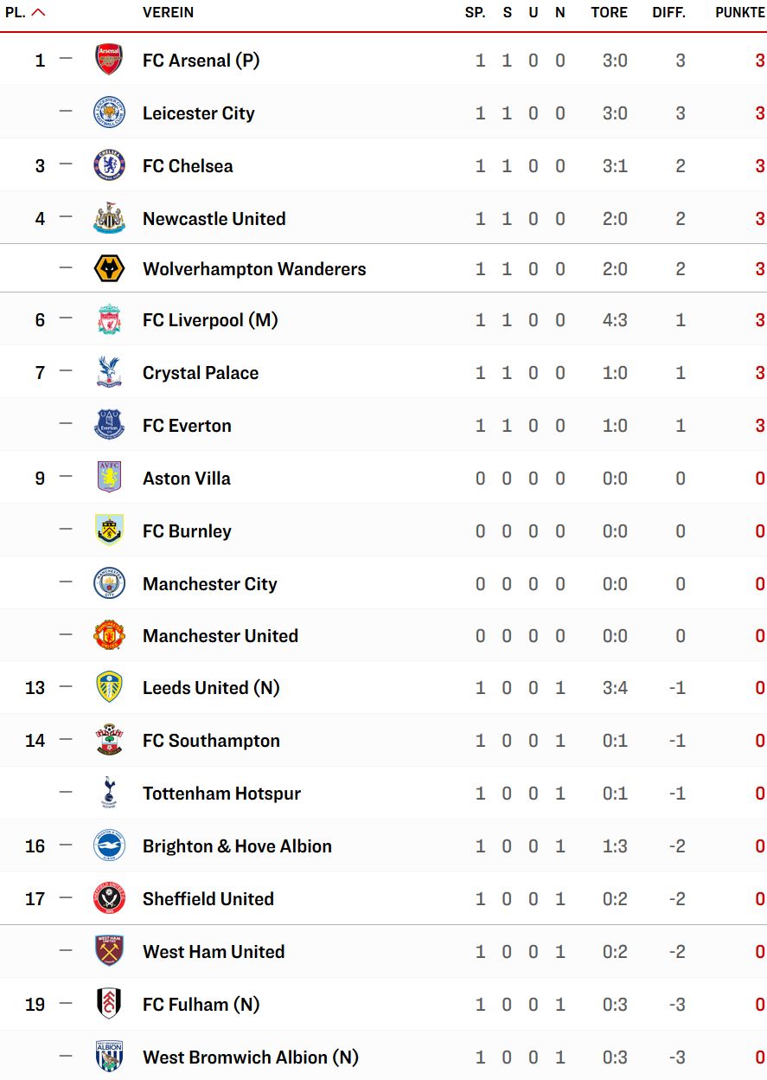Click the Tottenham Hotspur cockerel logo

(109, 793)
